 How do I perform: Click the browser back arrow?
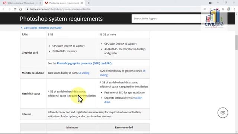click(4, 9)
